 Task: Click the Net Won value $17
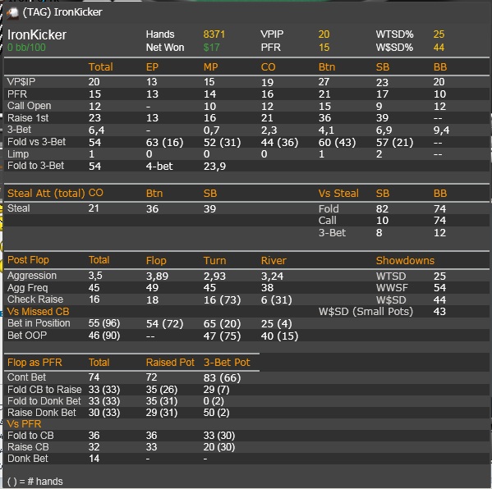211,48
